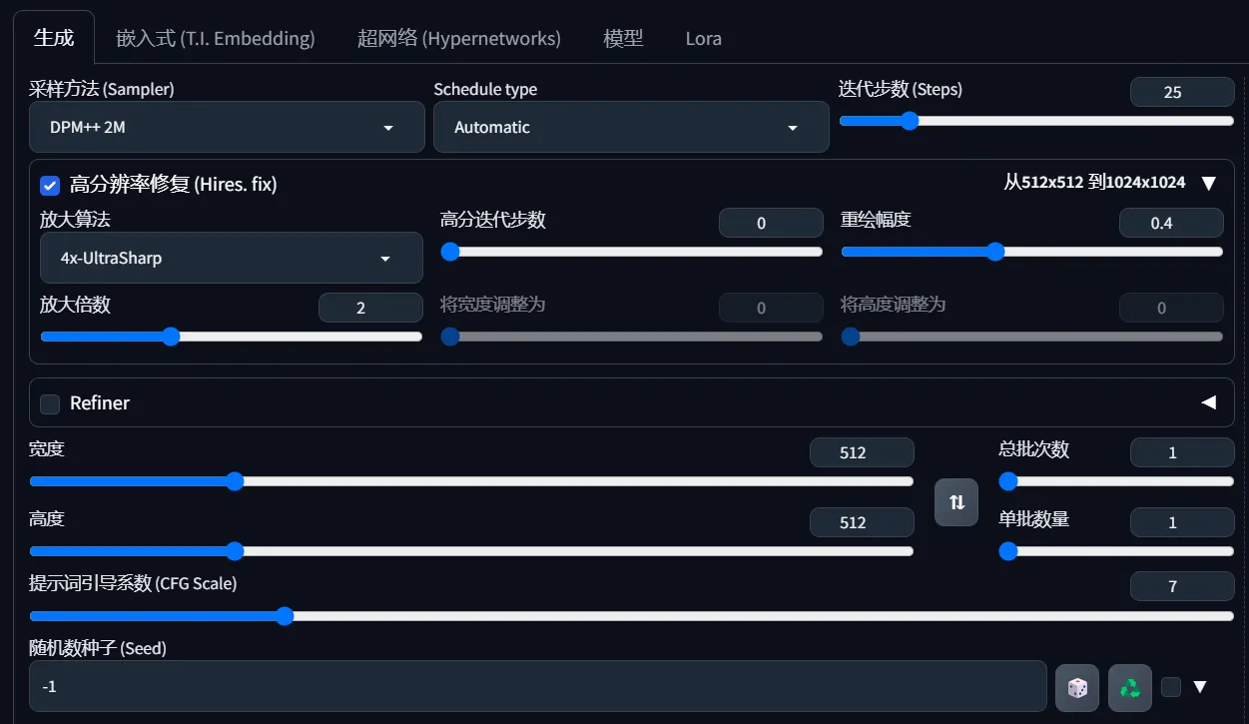Tick the extra seed checkbox
Image resolution: width=1249 pixels, height=724 pixels.
[x=1171, y=687]
